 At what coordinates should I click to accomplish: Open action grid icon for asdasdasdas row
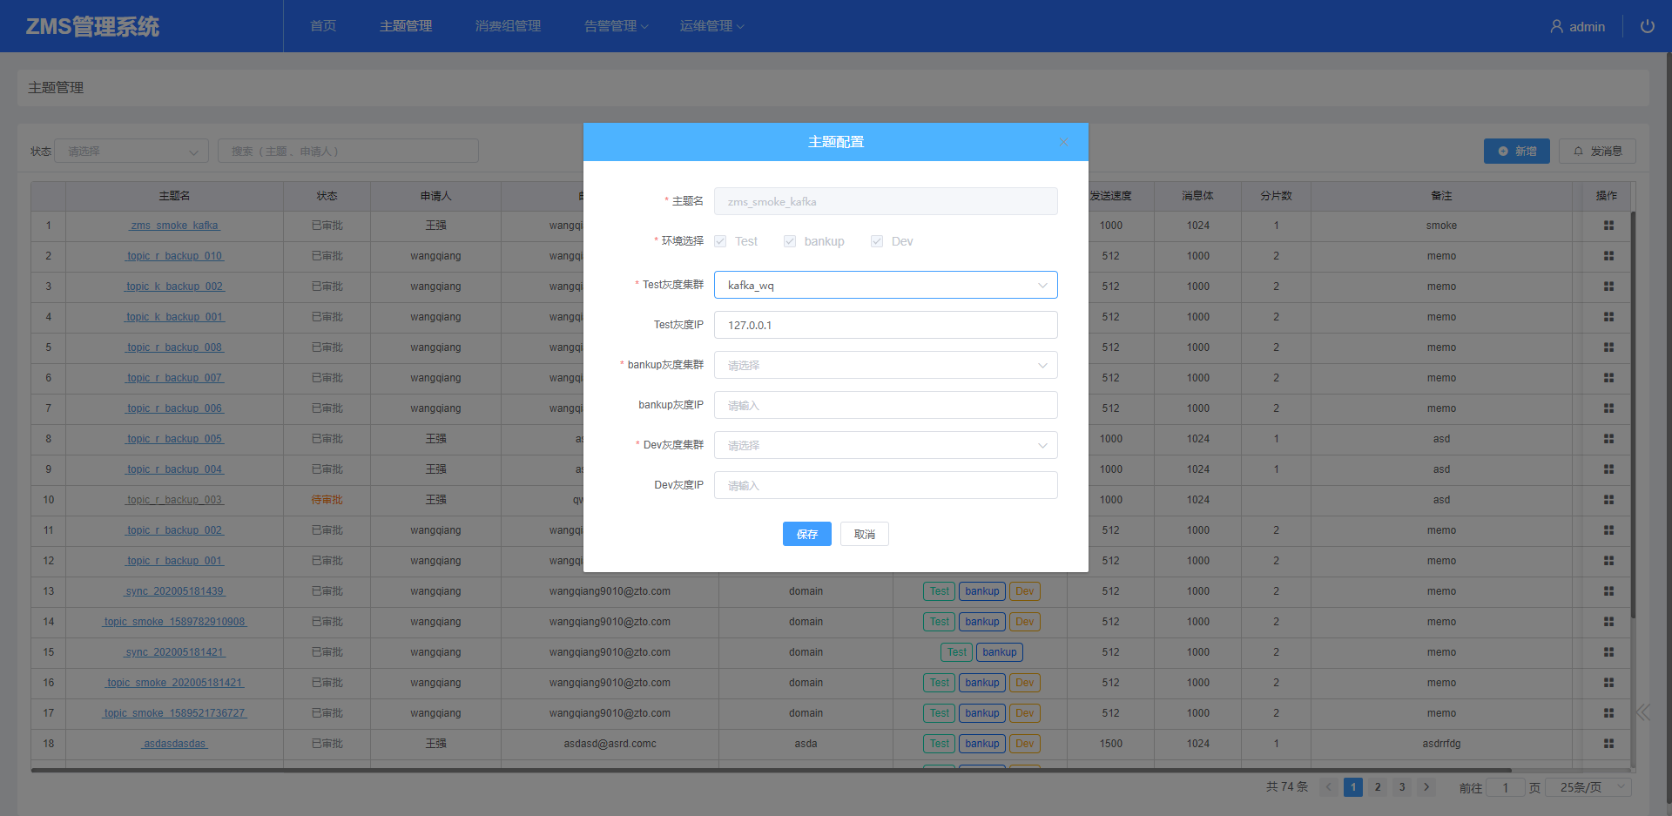coord(1608,744)
